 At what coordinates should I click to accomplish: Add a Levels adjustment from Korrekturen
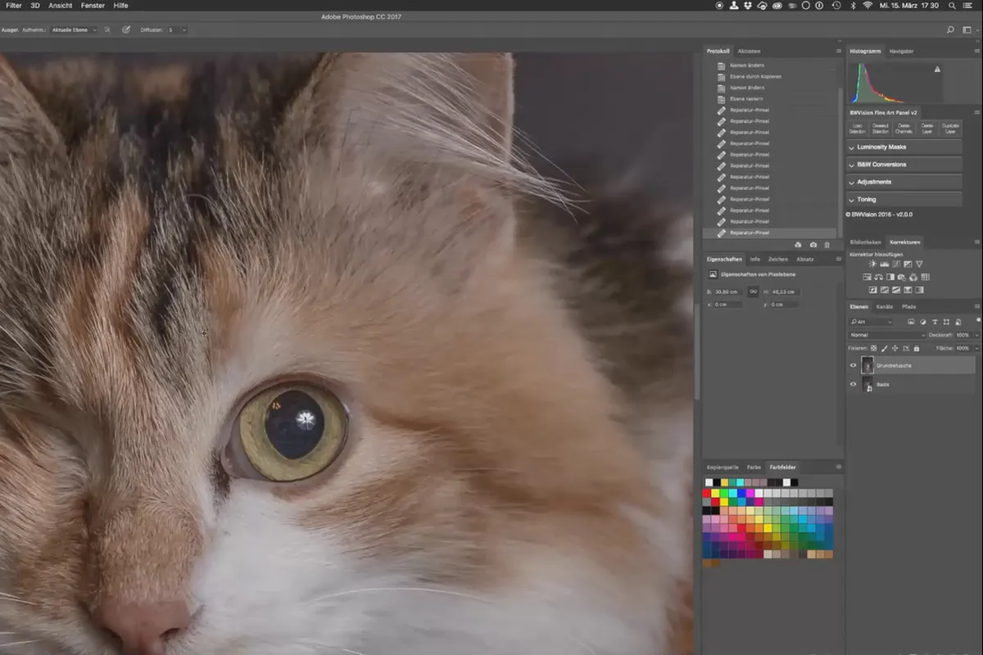coord(885,264)
